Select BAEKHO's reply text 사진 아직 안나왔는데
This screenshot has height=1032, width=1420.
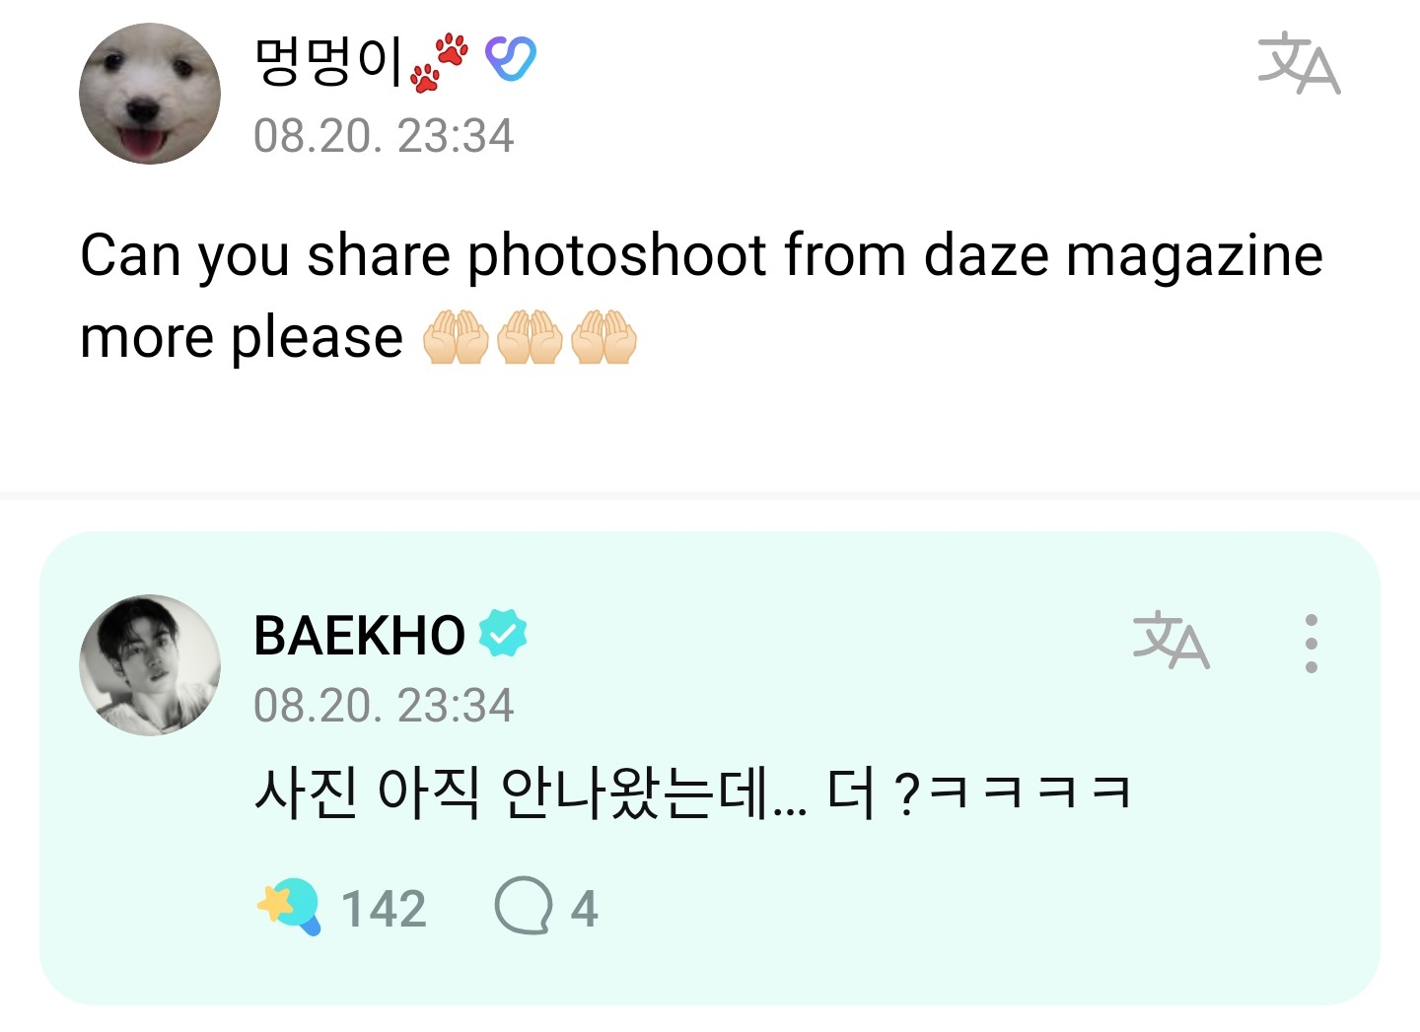(x=531, y=793)
